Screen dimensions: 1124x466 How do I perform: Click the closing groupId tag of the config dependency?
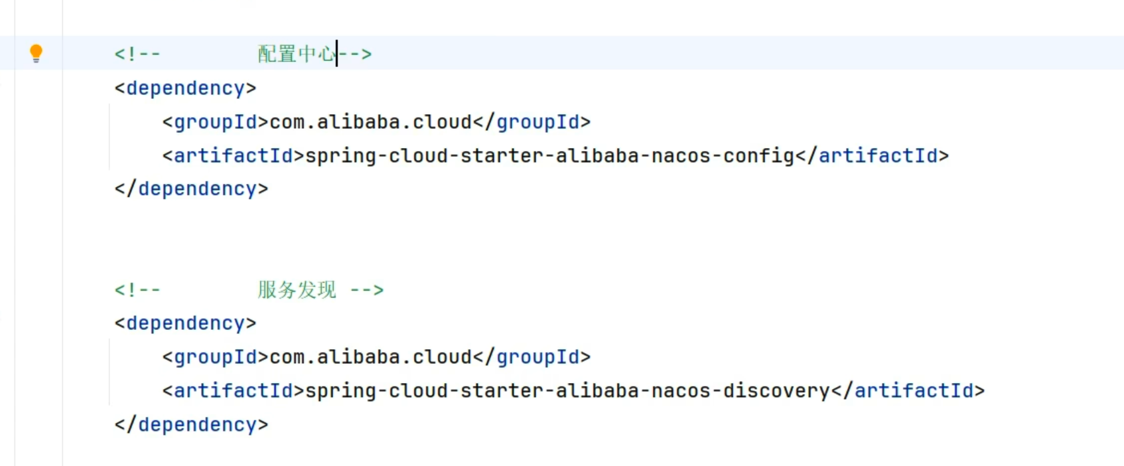(x=532, y=122)
